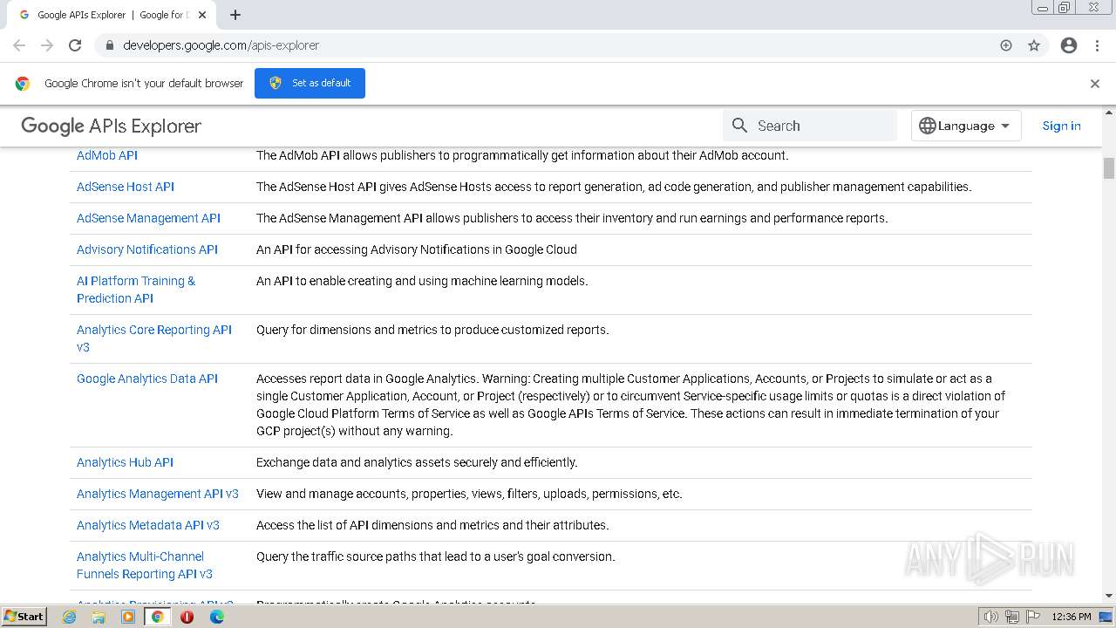Reload the current page

click(75, 45)
